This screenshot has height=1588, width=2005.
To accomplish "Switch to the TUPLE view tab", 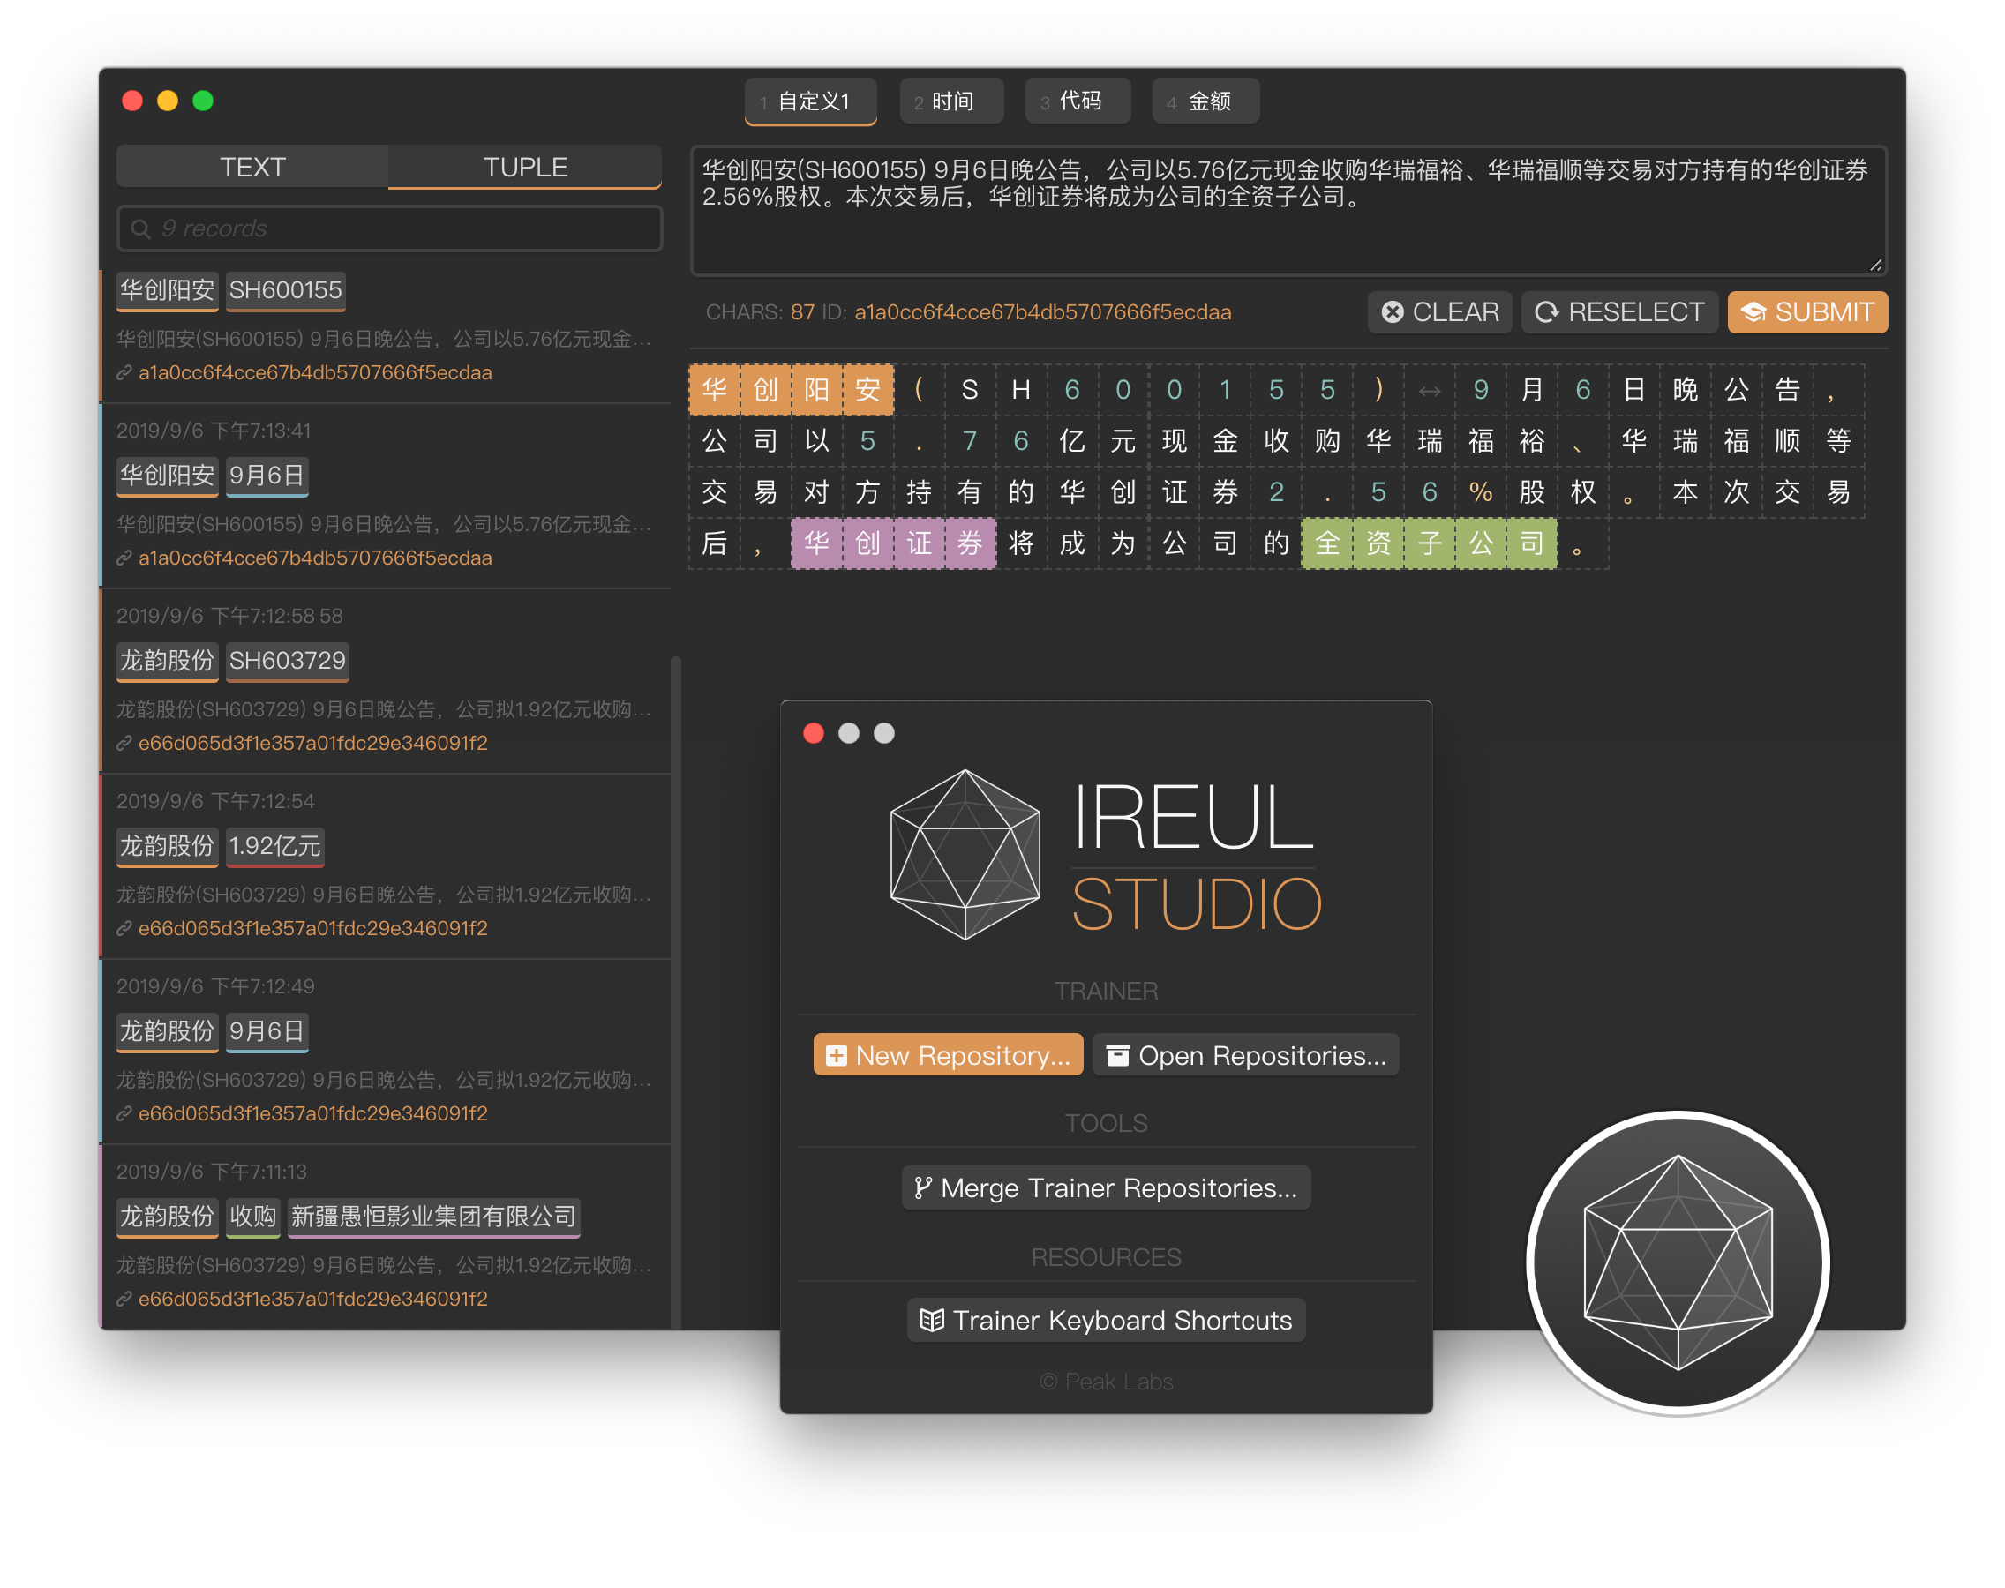I will (524, 166).
